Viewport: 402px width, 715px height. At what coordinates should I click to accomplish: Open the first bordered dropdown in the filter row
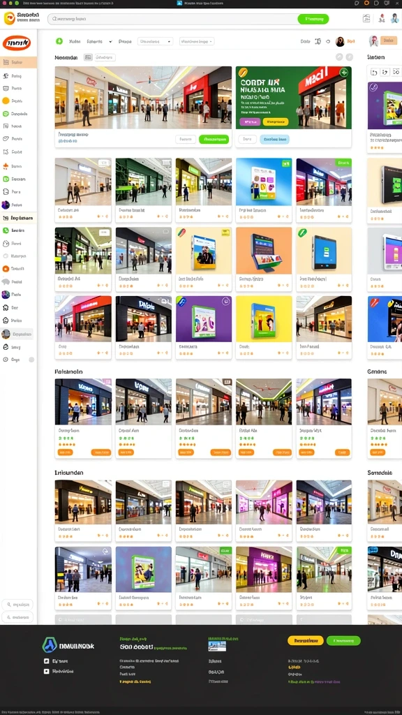156,41
